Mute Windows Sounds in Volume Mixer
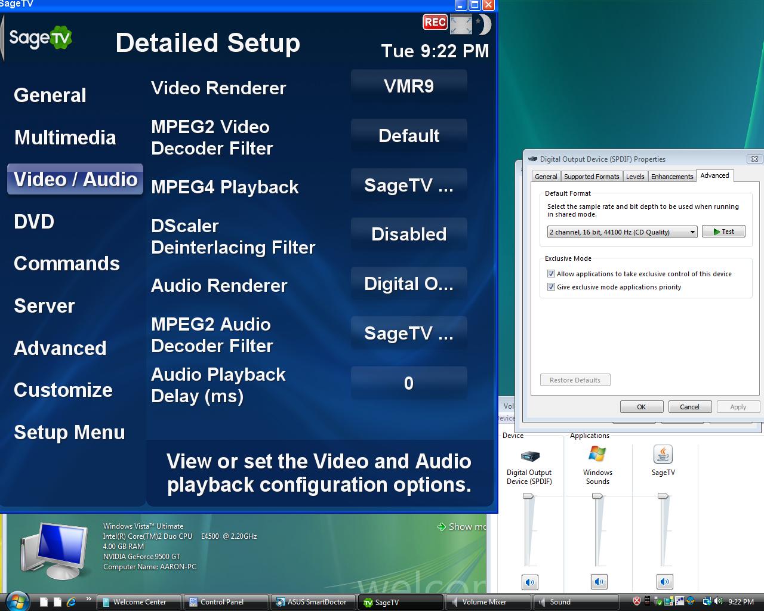This screenshot has height=611, width=764. pos(599,581)
